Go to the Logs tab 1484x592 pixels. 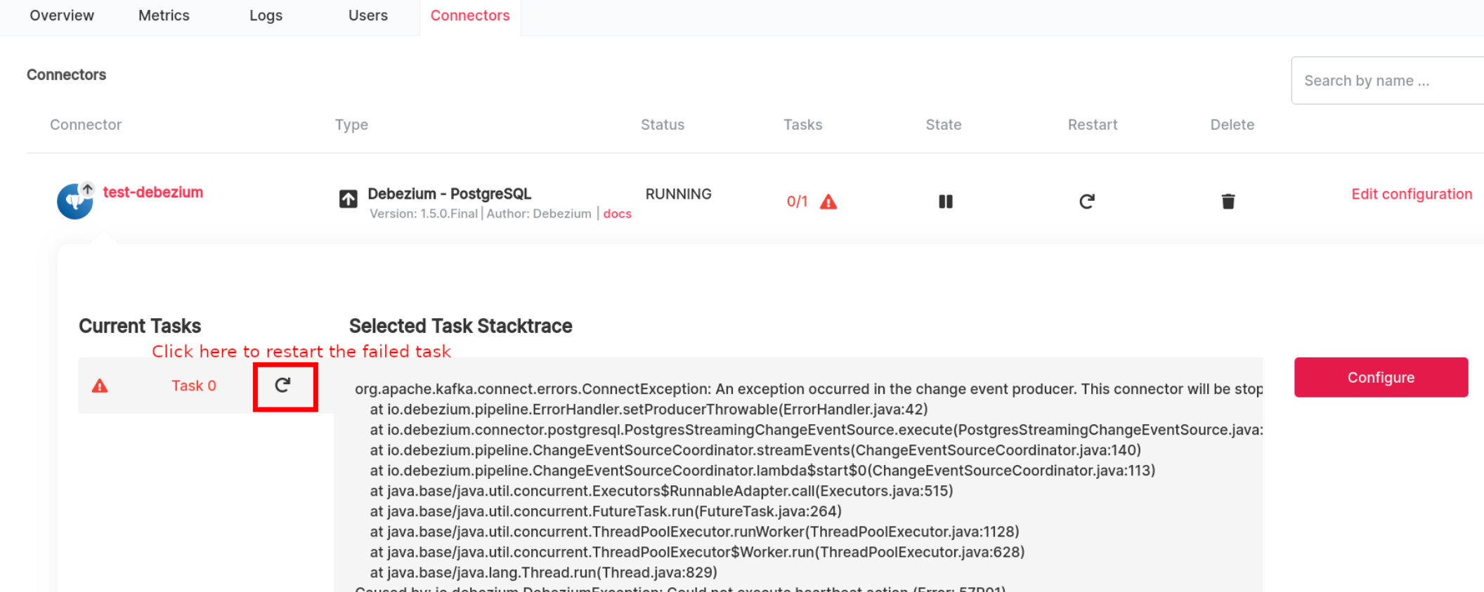point(266,15)
